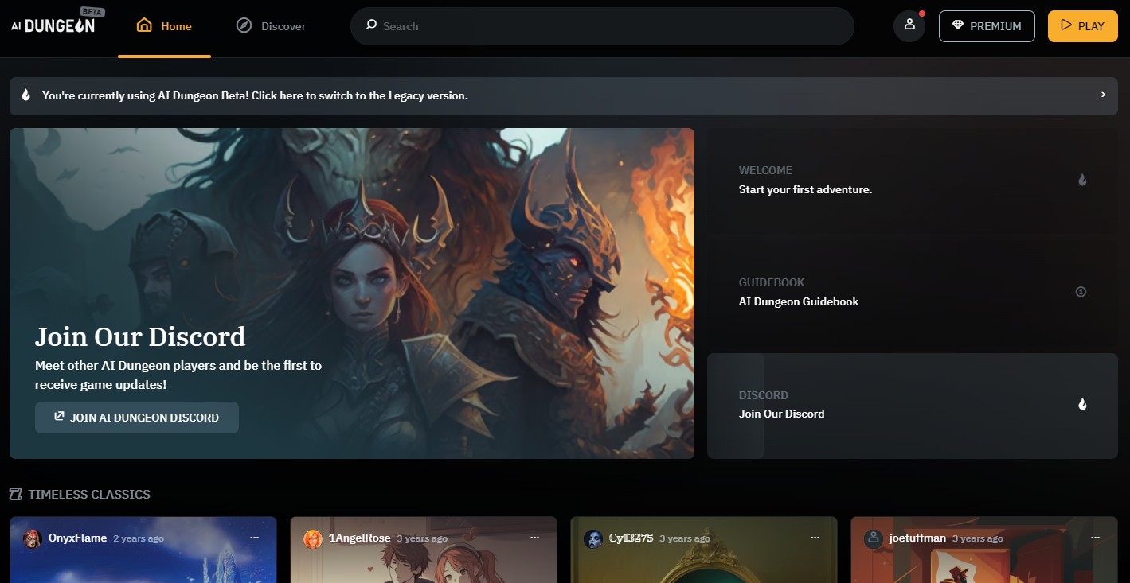Click the flame icon in beta banner
This screenshot has height=583, width=1130.
[25, 95]
